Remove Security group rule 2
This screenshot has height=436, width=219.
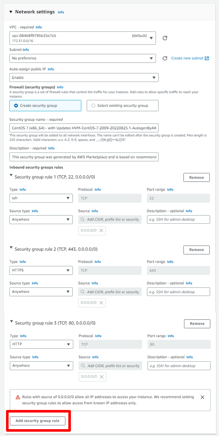click(x=196, y=250)
